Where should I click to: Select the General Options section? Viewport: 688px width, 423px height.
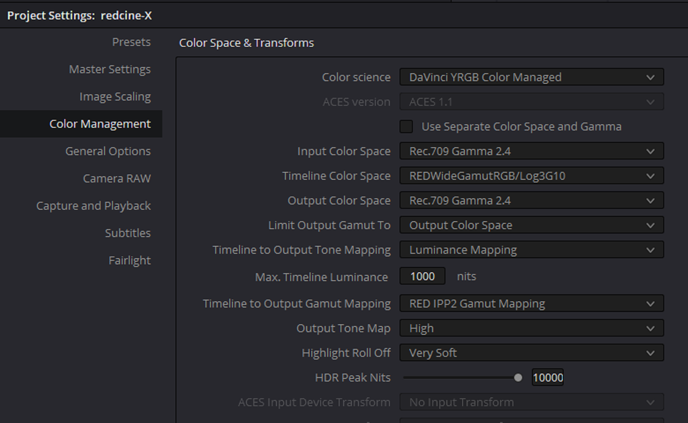pyautogui.click(x=108, y=151)
